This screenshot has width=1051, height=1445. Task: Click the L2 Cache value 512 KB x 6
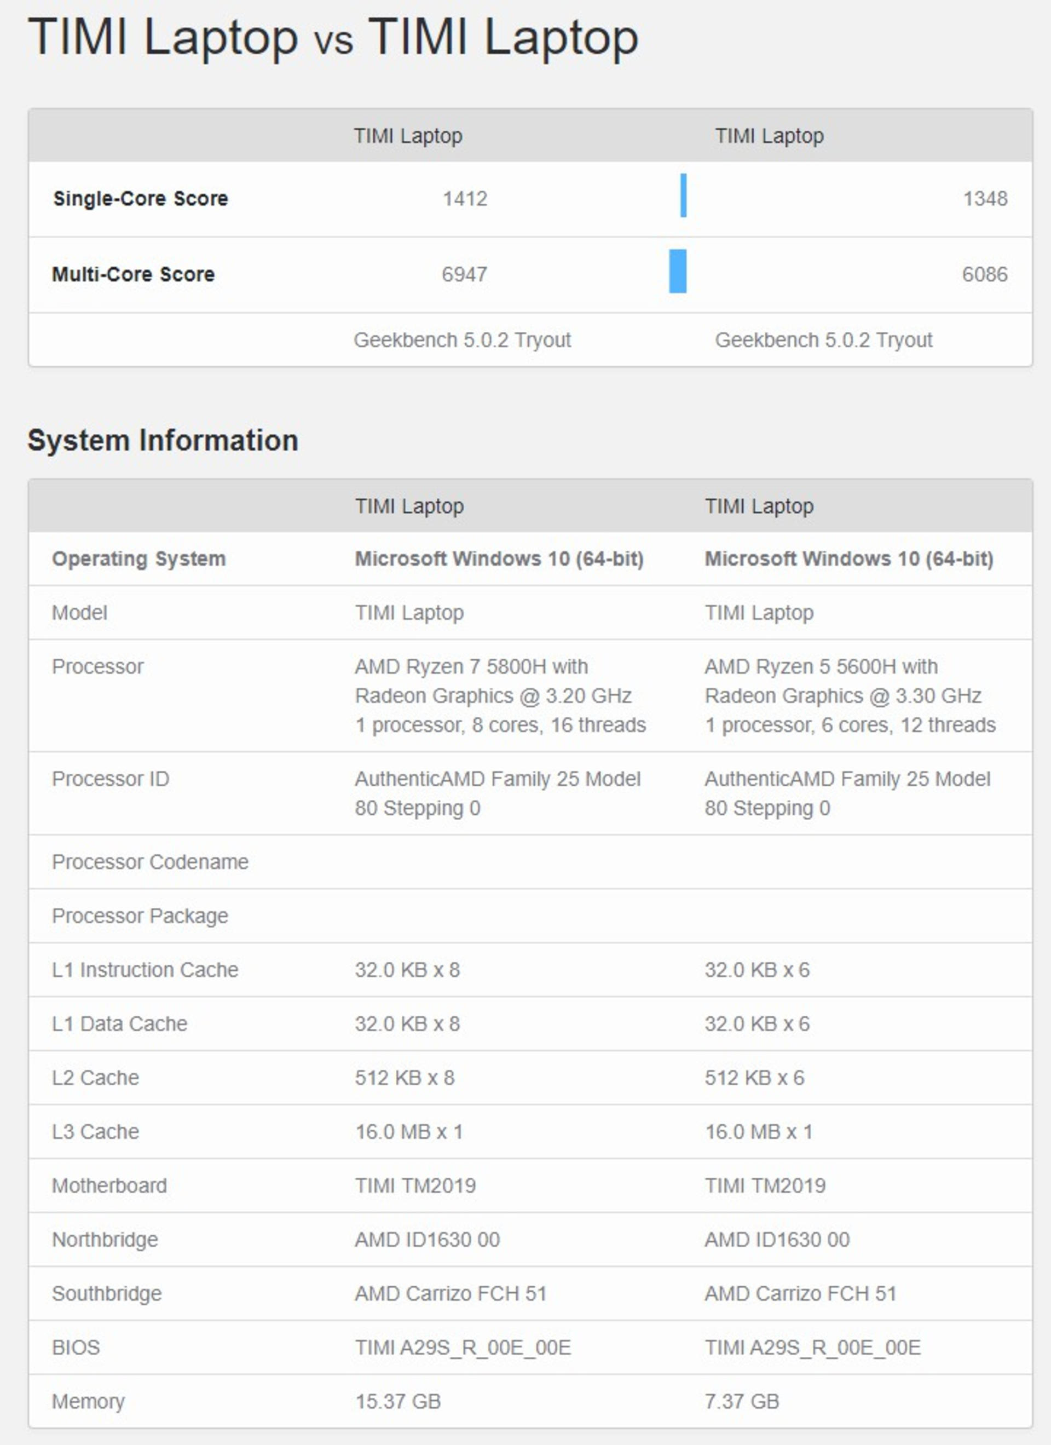pos(755,1078)
